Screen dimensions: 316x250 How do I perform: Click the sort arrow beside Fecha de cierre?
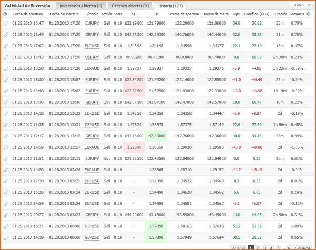click(77, 14)
